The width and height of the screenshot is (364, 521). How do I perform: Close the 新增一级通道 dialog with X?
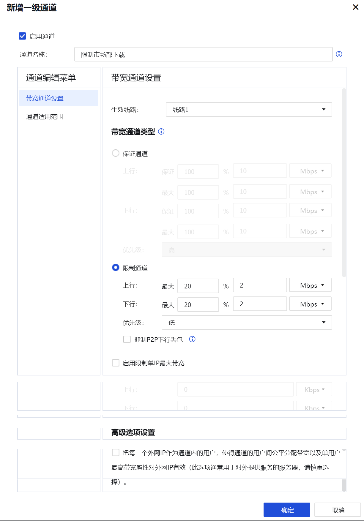point(355,7)
